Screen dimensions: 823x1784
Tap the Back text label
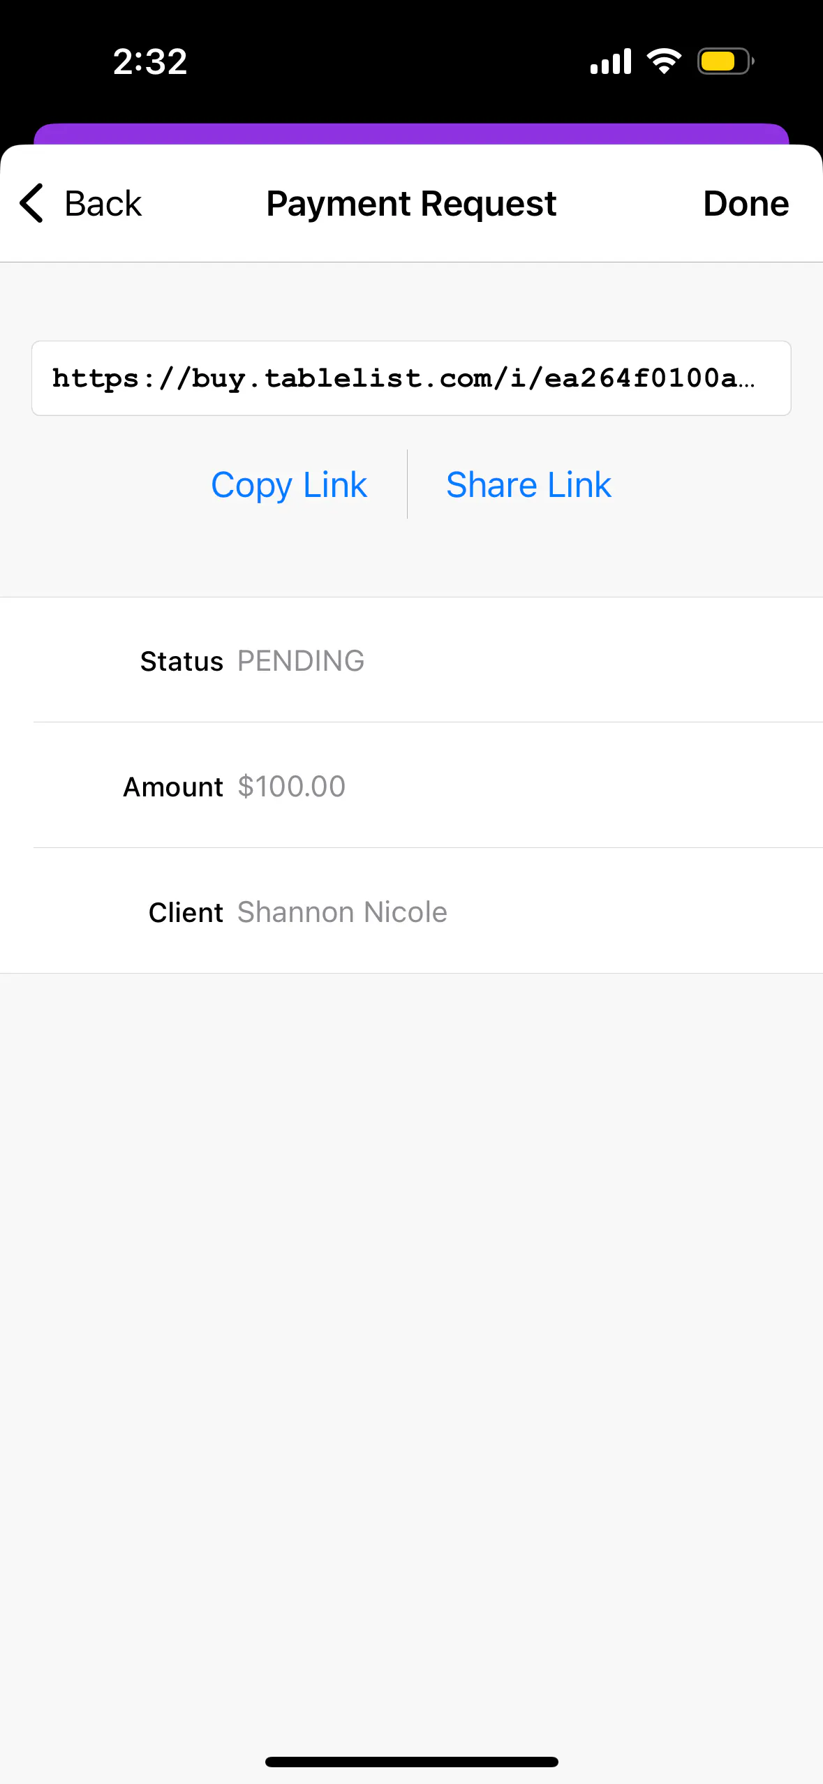coord(103,204)
